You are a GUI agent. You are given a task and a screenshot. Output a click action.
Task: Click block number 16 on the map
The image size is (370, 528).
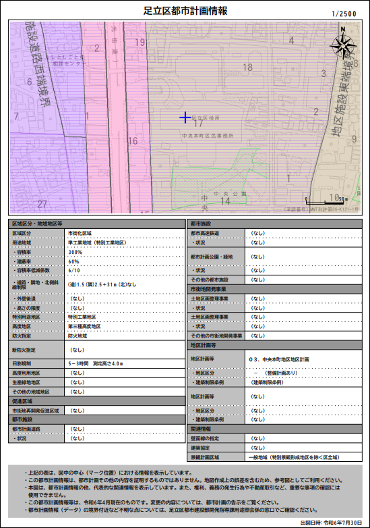133,140
